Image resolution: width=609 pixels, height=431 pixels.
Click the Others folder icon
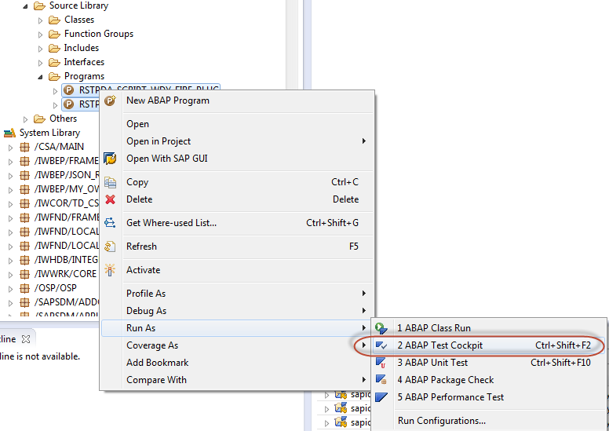pos(39,119)
